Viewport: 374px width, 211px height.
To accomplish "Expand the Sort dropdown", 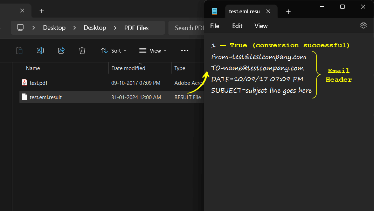I will pyautogui.click(x=114, y=50).
